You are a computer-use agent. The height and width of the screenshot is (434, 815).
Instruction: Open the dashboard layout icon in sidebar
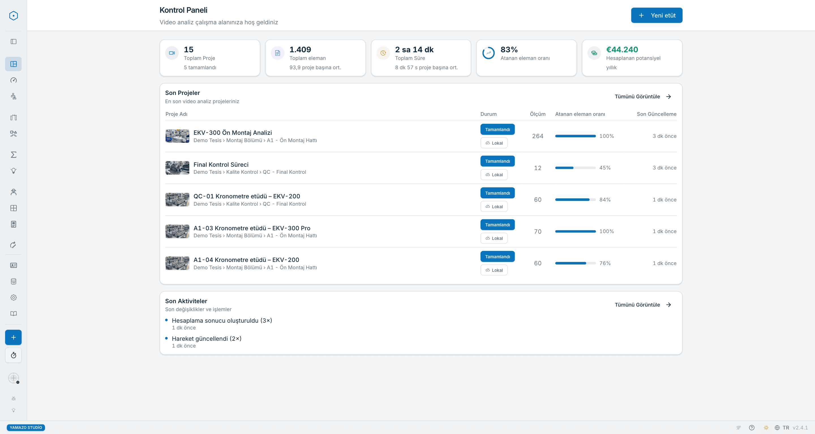pyautogui.click(x=13, y=64)
